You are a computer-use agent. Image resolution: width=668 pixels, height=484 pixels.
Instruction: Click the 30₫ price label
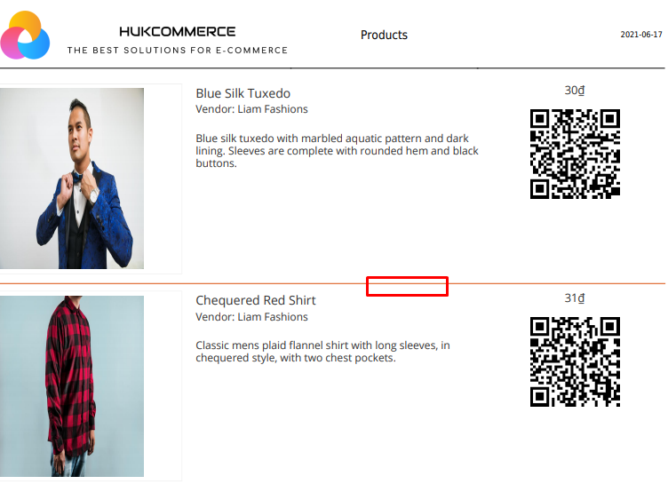click(x=574, y=91)
